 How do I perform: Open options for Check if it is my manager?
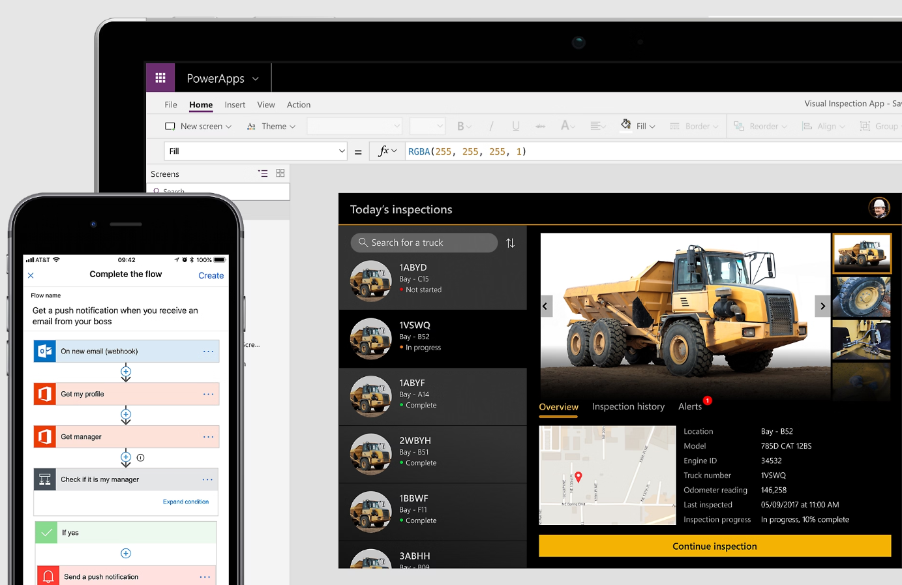[207, 479]
